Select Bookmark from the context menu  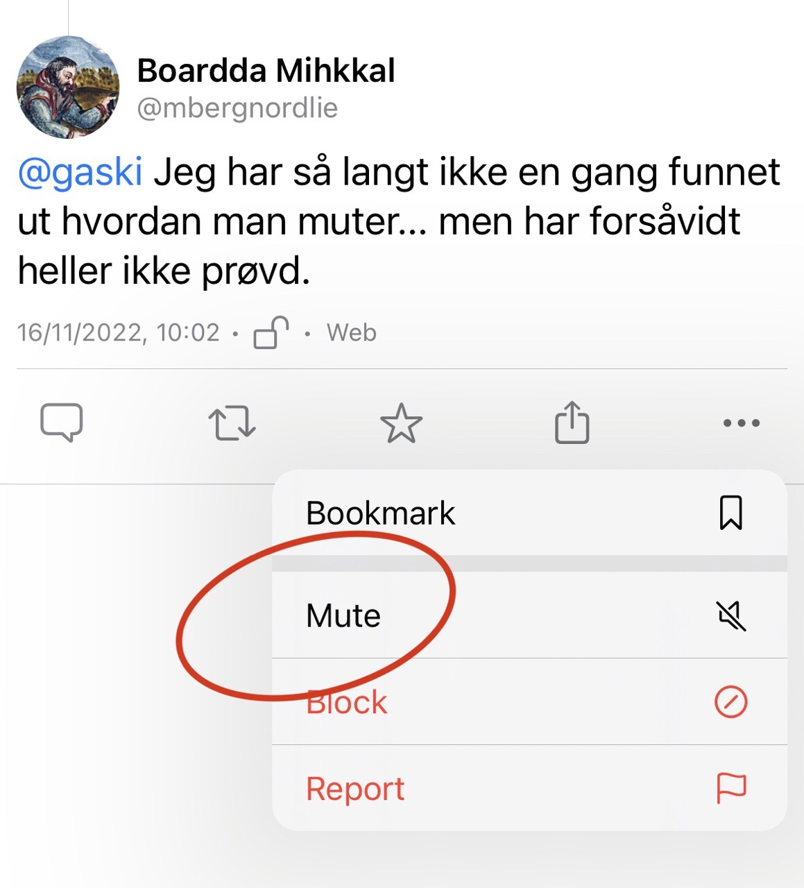click(529, 513)
